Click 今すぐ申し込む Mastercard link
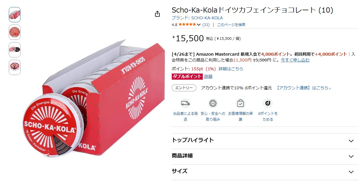Image resolution: width=362 pixels, height=181 pixels. (295, 60)
